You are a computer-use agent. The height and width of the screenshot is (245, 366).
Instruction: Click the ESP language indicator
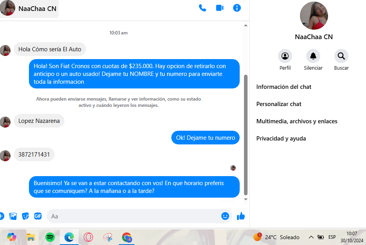pos(332,237)
